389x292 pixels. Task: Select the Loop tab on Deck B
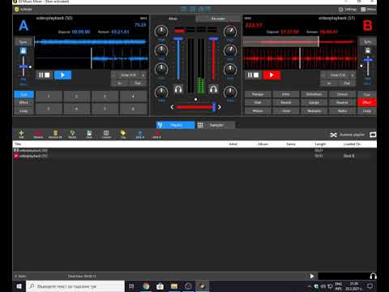367,111
